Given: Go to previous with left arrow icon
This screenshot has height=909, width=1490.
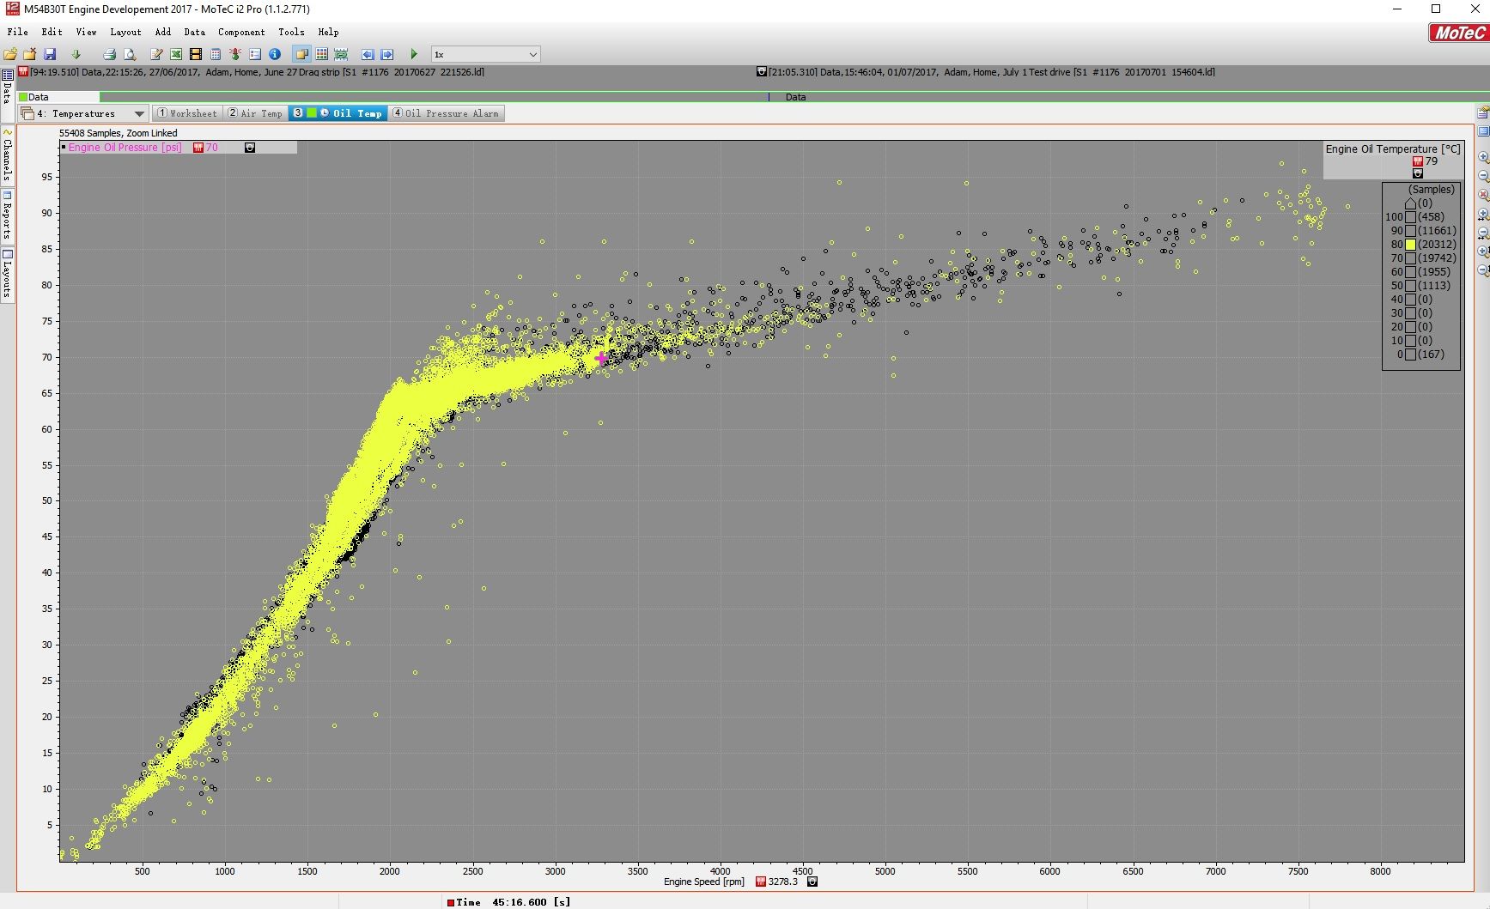Looking at the screenshot, I should pos(368,54).
